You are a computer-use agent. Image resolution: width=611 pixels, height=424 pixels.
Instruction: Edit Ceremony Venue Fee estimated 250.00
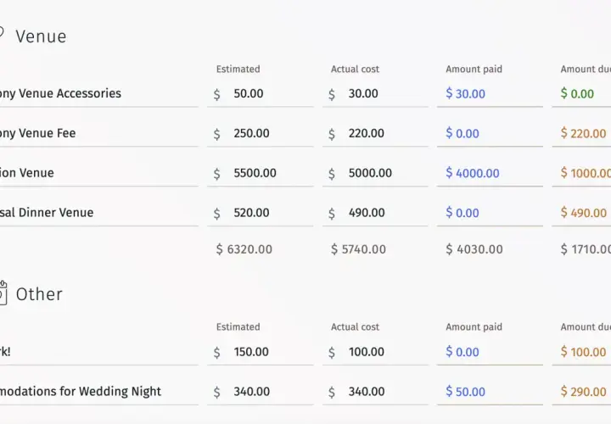[261, 133]
